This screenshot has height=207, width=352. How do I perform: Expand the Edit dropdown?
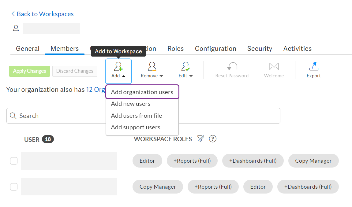(x=191, y=76)
